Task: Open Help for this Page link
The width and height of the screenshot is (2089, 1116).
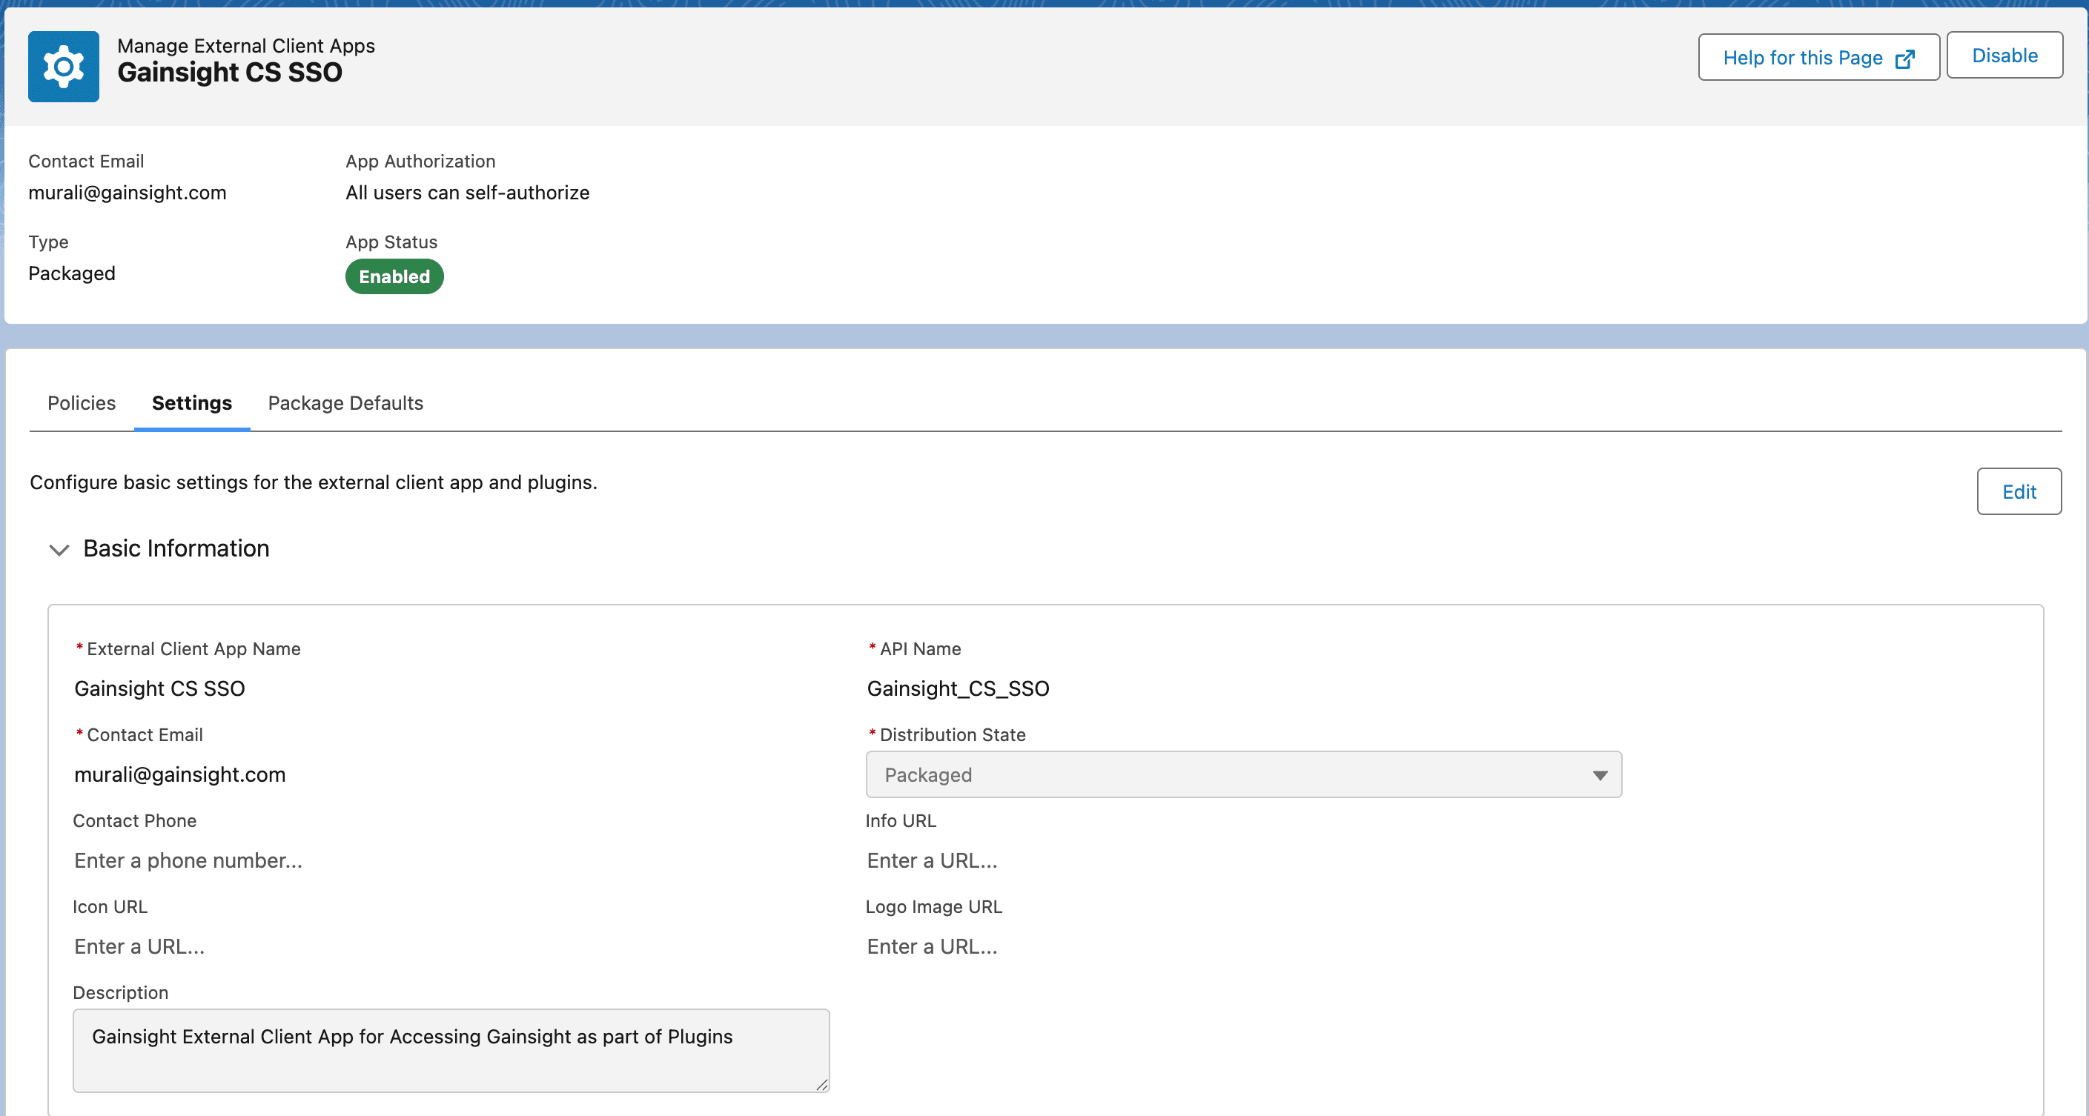Action: pos(1818,58)
